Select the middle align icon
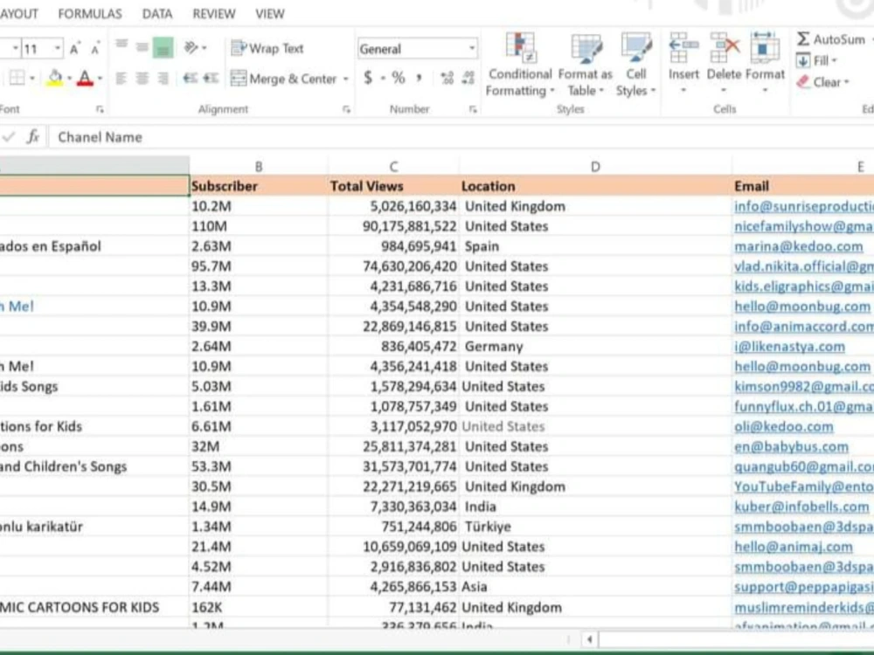 (x=142, y=48)
